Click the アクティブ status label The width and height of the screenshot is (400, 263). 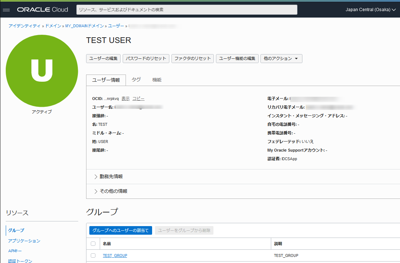(x=42, y=112)
